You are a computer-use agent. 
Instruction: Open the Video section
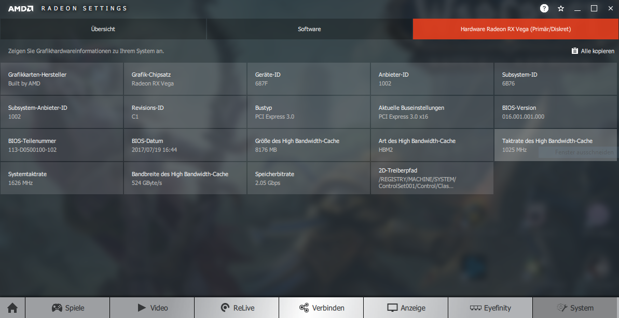click(152, 308)
